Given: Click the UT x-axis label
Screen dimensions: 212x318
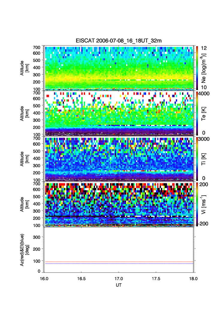Looking at the screenshot, I should pos(119,285).
